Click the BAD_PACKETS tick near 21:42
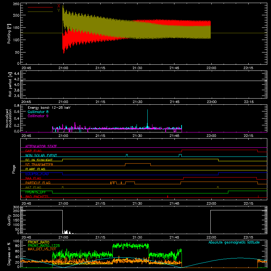The image size is (271, 271). [x=168, y=196]
